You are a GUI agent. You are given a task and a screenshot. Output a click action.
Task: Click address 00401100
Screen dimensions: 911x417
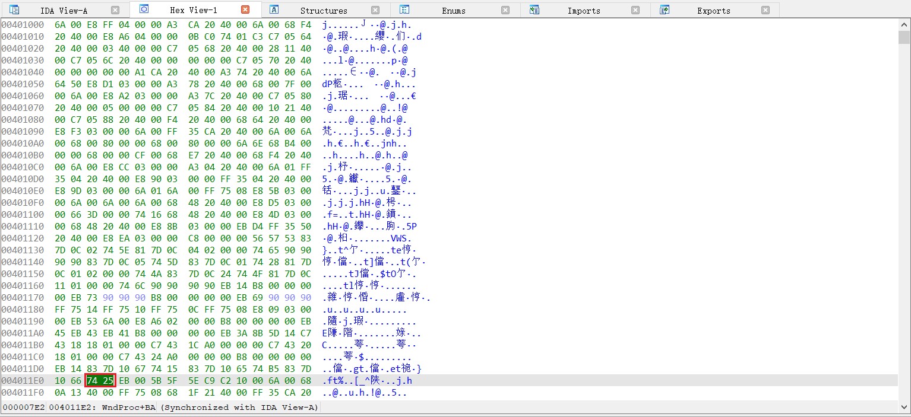click(x=23, y=215)
